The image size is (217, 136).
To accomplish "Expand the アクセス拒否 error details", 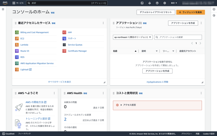I will [x=121, y=105].
